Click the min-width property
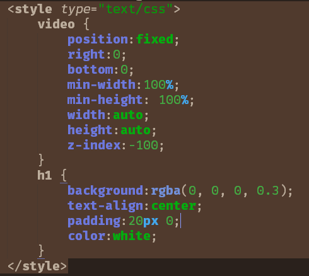This screenshot has width=309, height=276. point(102,84)
